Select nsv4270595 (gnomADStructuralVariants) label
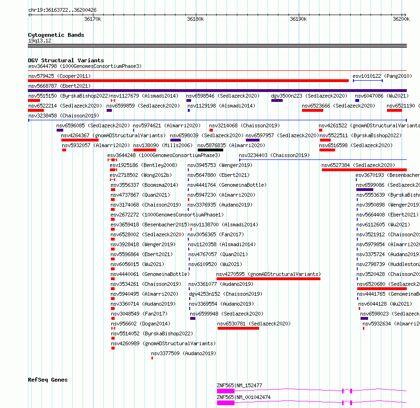Image resolution: width=420 pixels, height=408 pixels. pos(269,274)
